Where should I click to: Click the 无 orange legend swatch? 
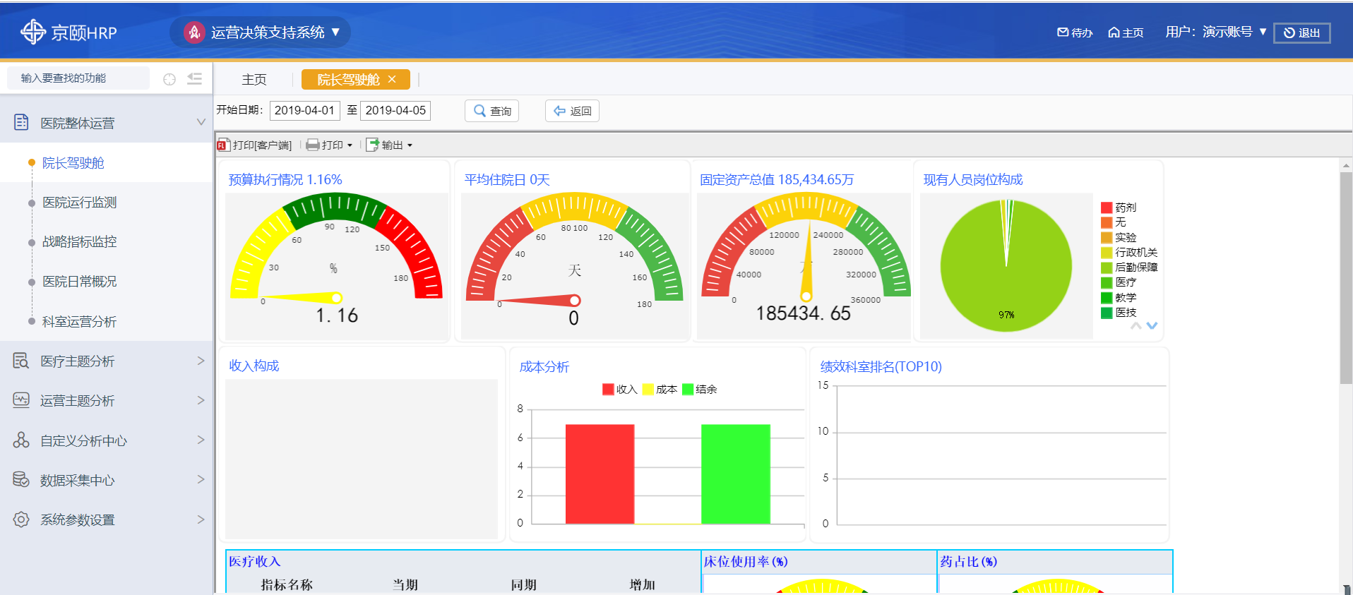pyautogui.click(x=1107, y=222)
